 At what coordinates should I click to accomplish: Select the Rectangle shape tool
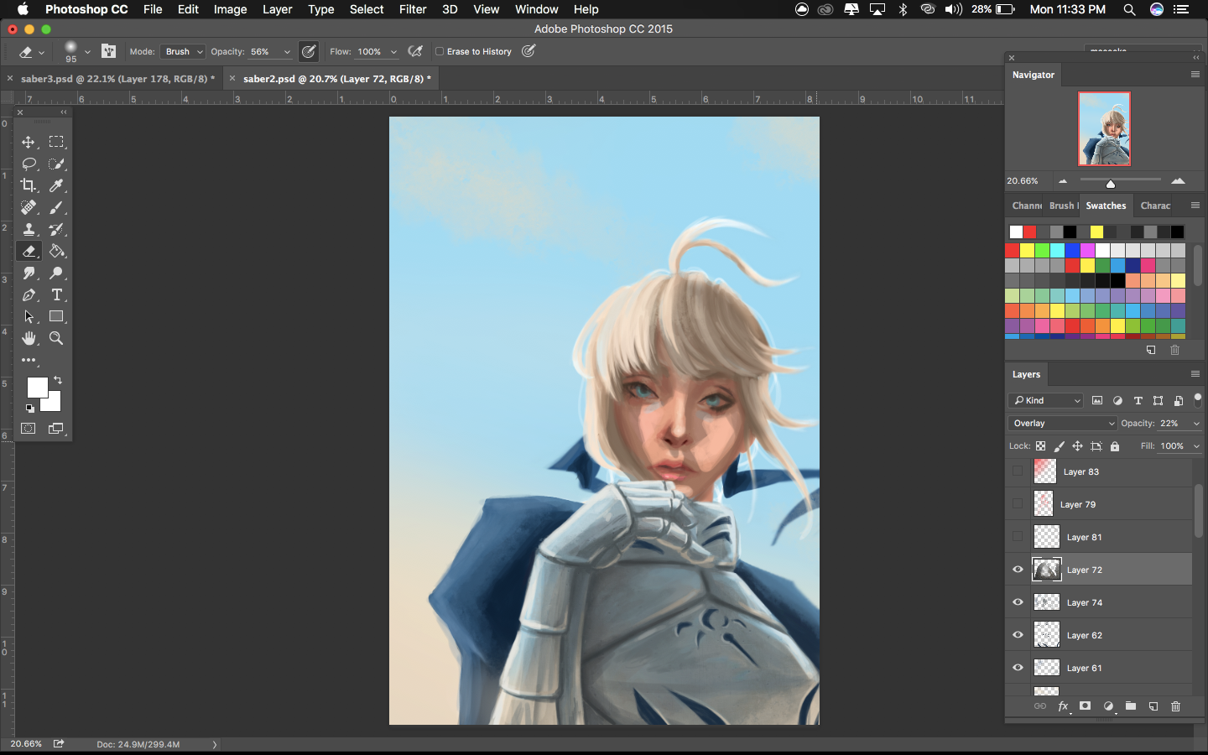(x=56, y=316)
